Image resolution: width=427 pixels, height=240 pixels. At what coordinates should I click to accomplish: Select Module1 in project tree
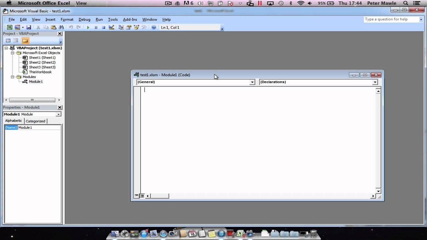click(x=36, y=82)
